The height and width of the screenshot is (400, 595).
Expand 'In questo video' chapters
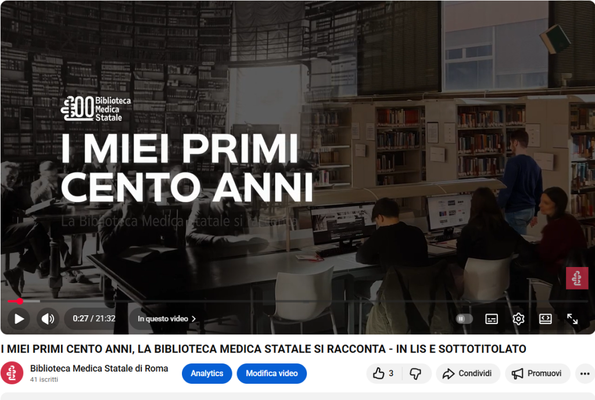(x=167, y=319)
